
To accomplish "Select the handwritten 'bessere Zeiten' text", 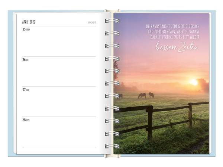I will click(177, 47).
